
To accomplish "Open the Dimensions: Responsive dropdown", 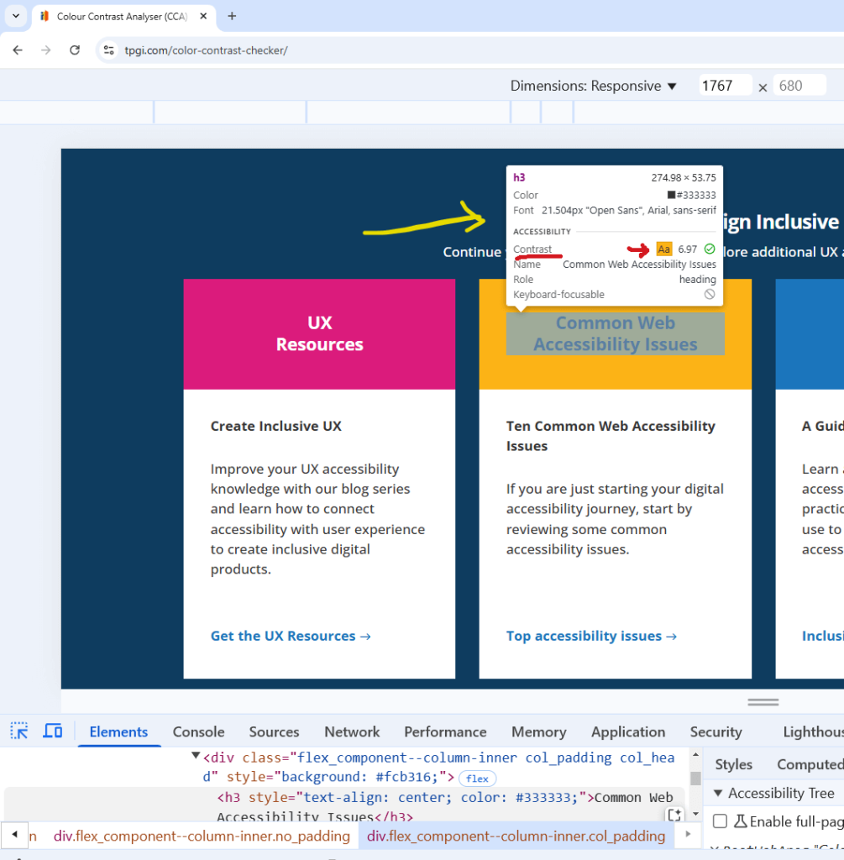I will pyautogui.click(x=593, y=86).
